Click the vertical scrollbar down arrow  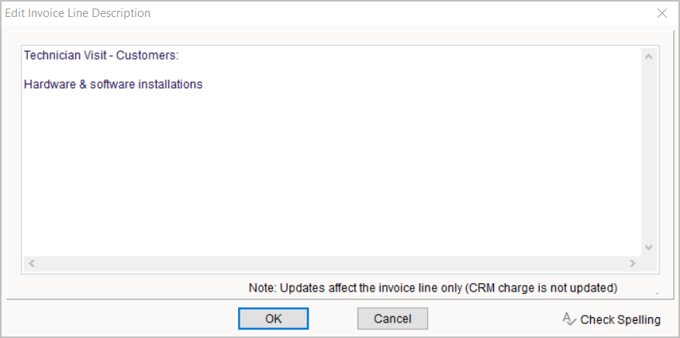coord(649,247)
